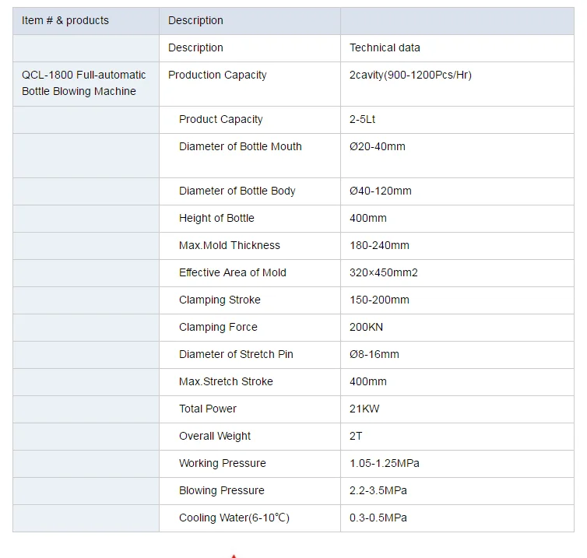Select the 2.2-3.5MPa blowing pressure value
587x558 pixels.
click(x=378, y=490)
